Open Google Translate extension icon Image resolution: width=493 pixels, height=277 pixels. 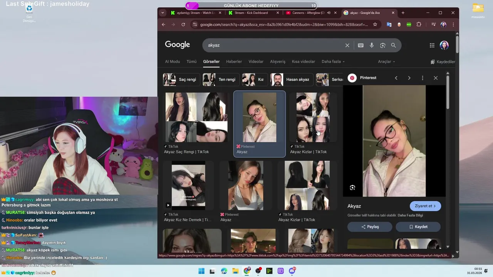click(x=389, y=24)
